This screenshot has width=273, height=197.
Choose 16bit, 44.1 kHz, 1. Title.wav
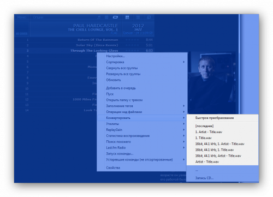coord(222,150)
